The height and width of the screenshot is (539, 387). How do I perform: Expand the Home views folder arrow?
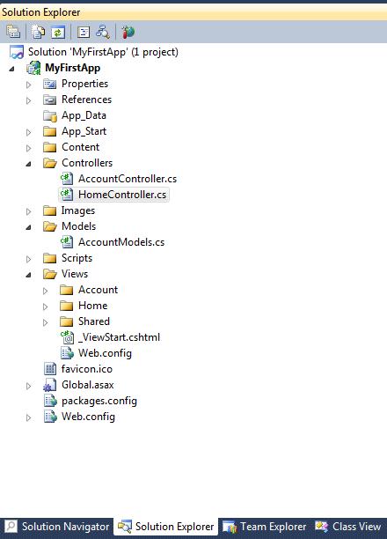[46, 306]
